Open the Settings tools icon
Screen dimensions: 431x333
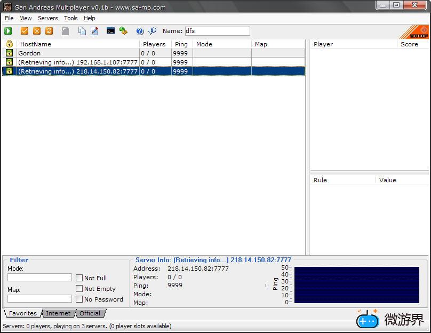tap(123, 31)
